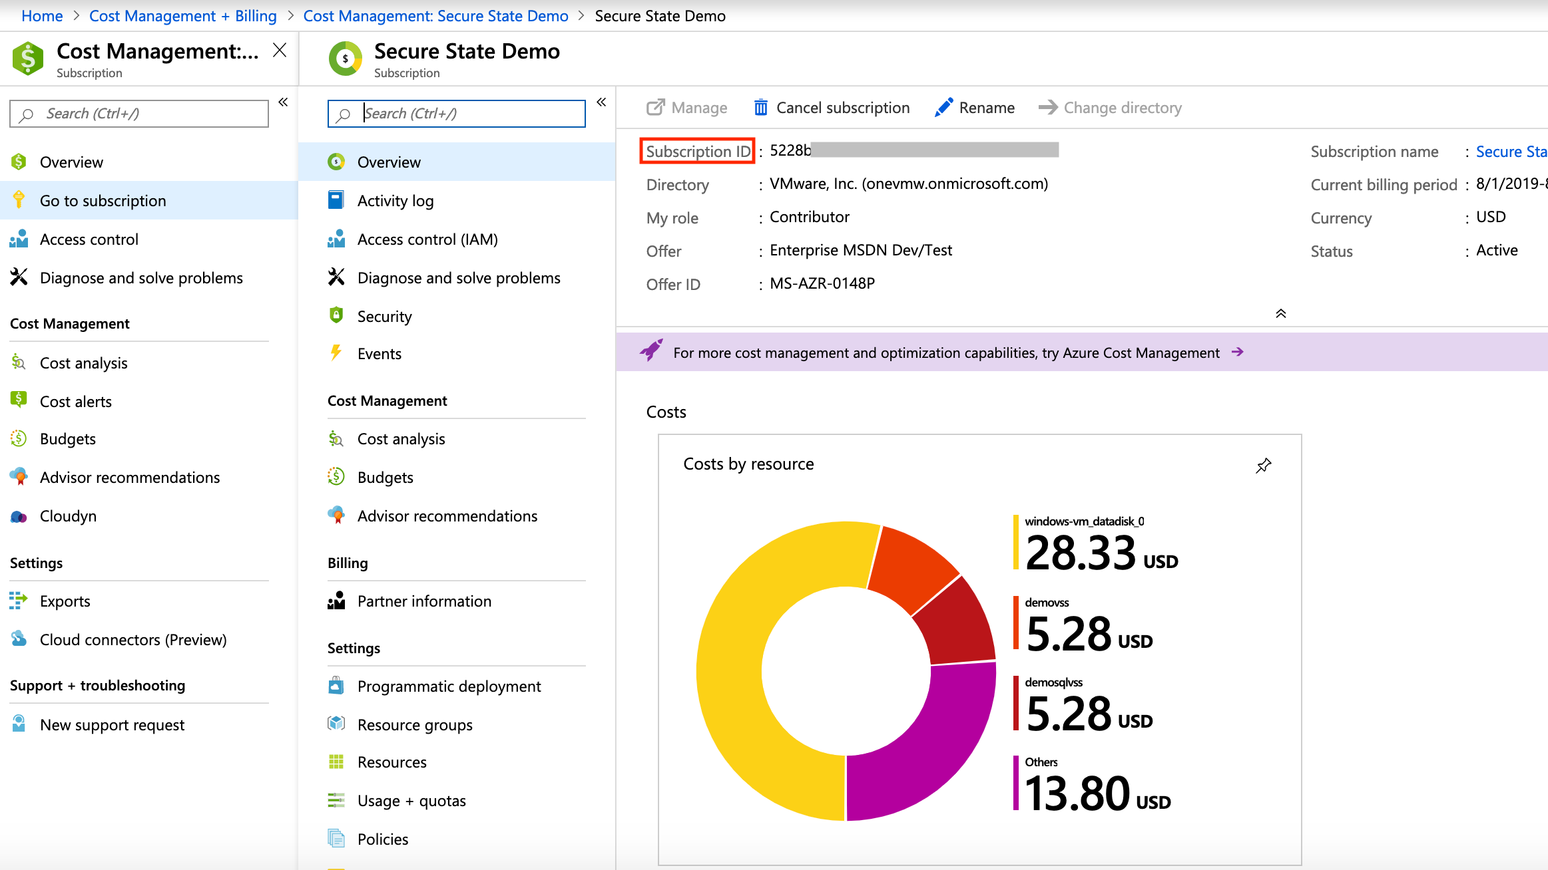Screen dimensions: 1548x870
Task: Open Resource groups
Action: (x=415, y=724)
